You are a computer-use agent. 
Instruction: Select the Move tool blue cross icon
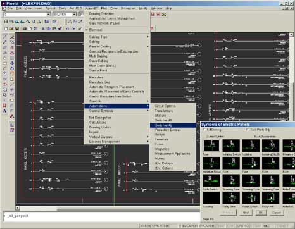point(12,63)
